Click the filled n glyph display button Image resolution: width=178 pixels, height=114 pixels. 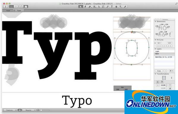(26, 7)
